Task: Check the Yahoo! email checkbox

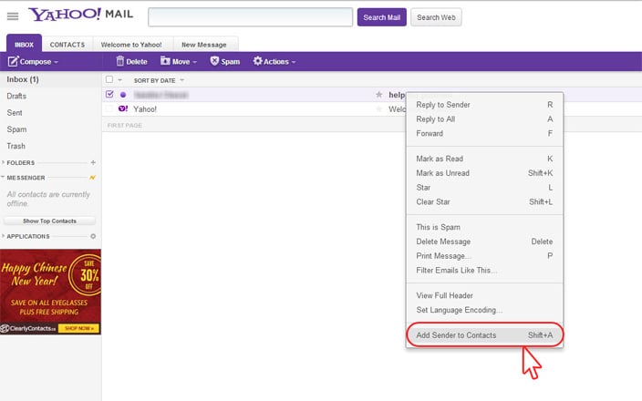Action: (x=109, y=108)
